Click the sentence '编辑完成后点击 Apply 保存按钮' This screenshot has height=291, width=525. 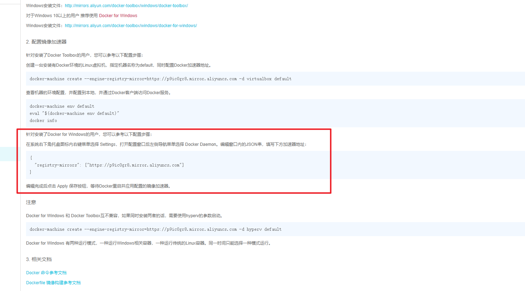pyautogui.click(x=99, y=186)
